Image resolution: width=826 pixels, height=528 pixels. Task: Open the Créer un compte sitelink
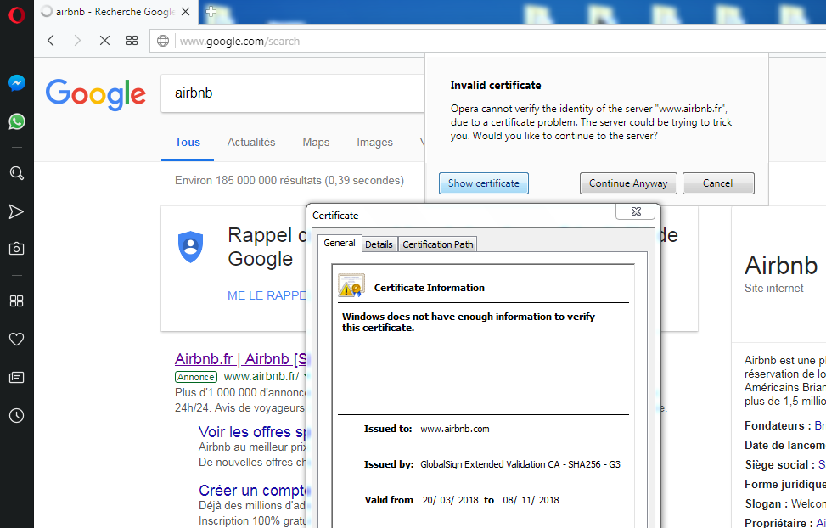[x=252, y=490]
